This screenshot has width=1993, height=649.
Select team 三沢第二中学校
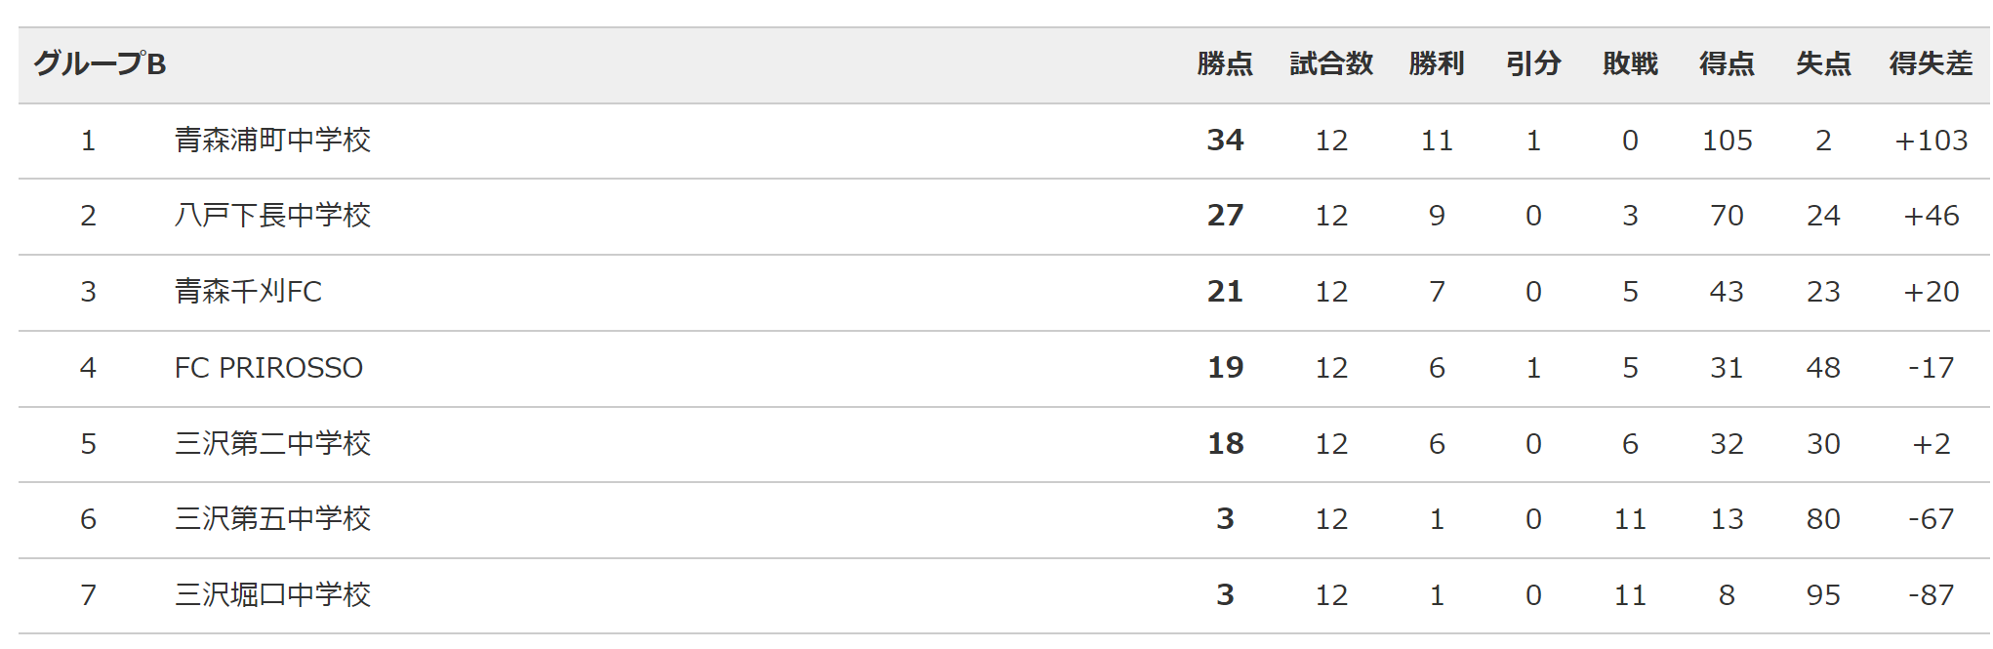point(272,444)
